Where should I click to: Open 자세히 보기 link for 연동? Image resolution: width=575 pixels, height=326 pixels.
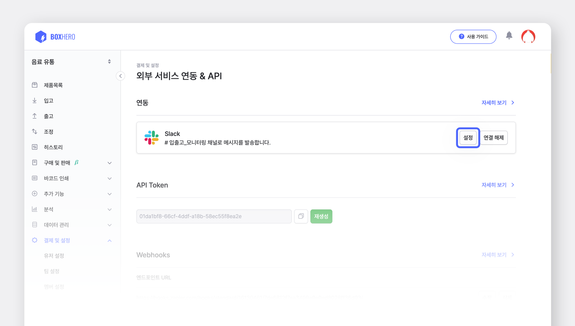498,103
